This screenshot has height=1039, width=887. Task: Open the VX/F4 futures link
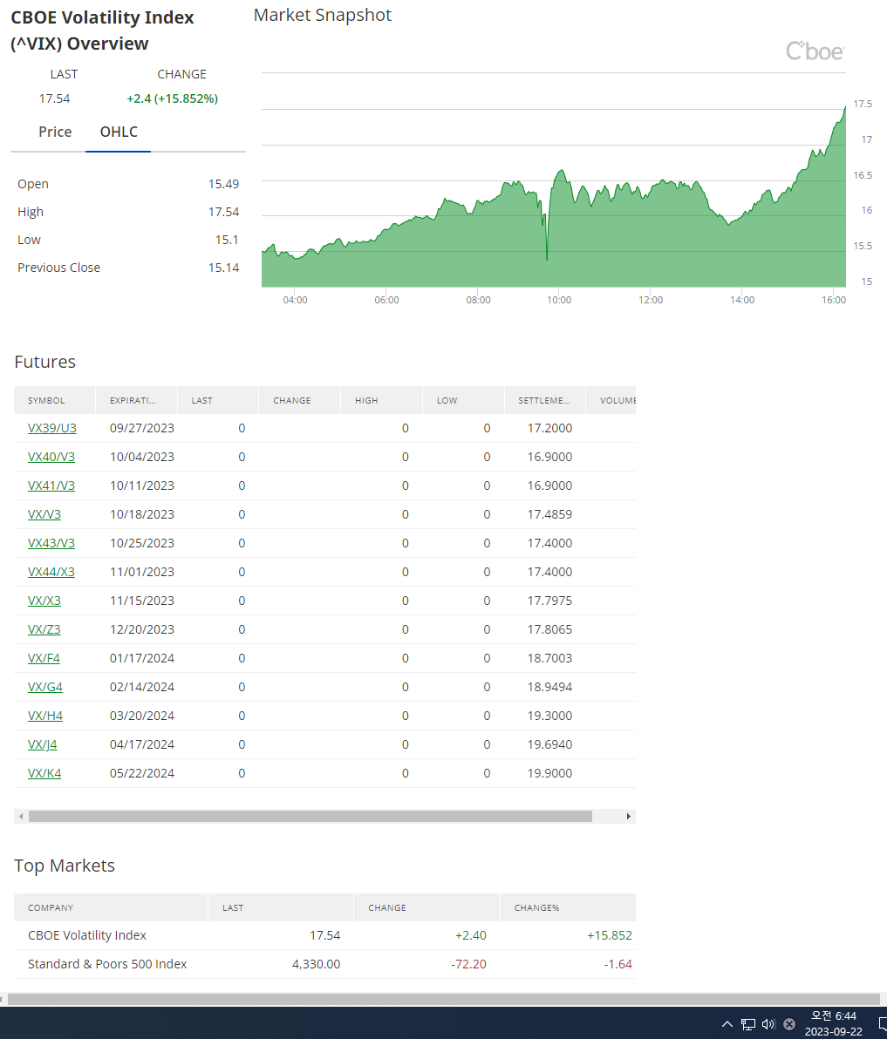pos(44,658)
